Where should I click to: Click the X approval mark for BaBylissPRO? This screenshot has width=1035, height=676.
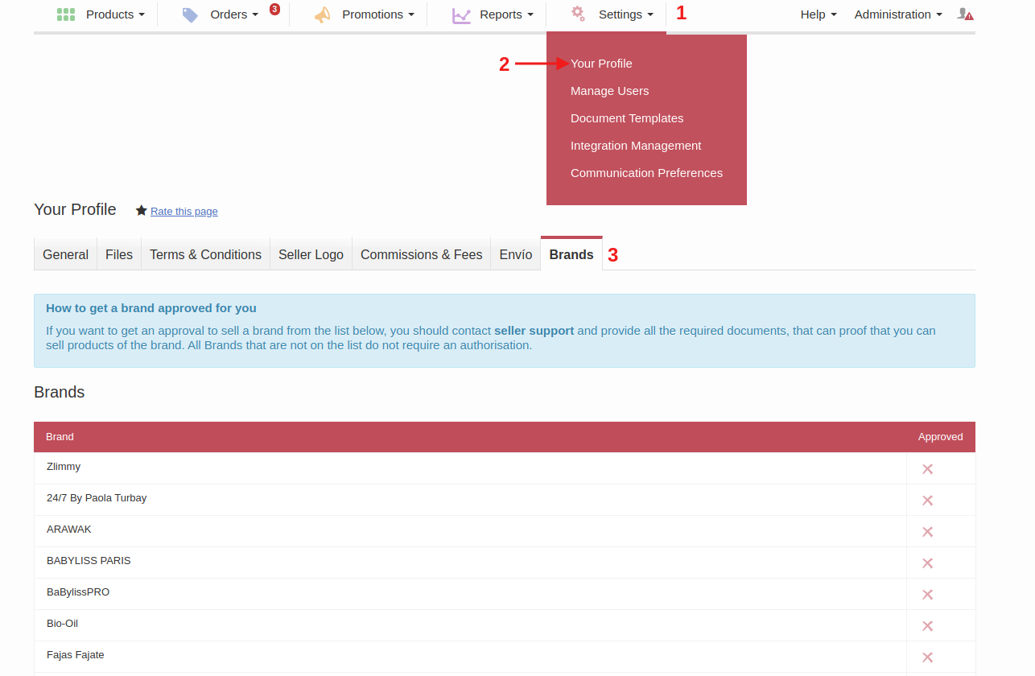(927, 594)
